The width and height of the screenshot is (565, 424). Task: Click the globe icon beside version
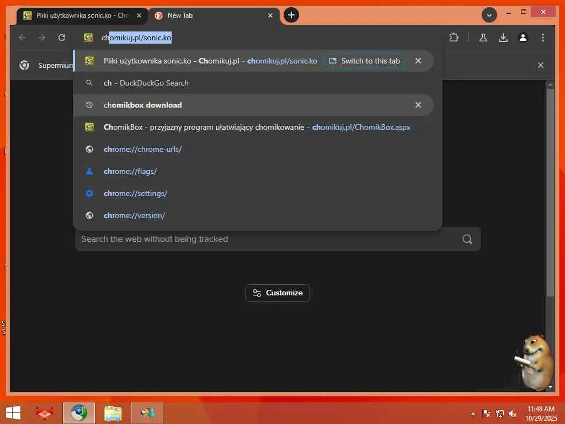tap(89, 215)
